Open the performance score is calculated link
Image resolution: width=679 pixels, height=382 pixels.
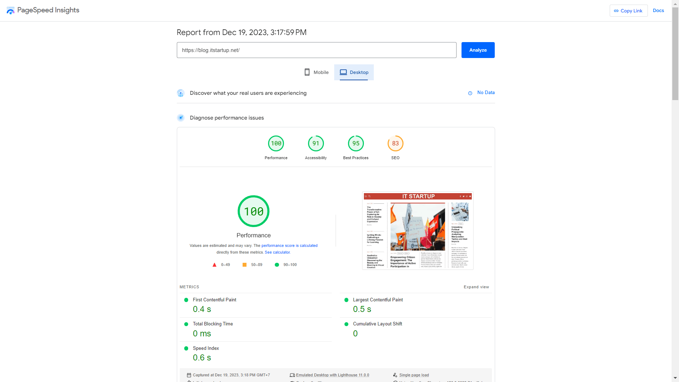289,245
